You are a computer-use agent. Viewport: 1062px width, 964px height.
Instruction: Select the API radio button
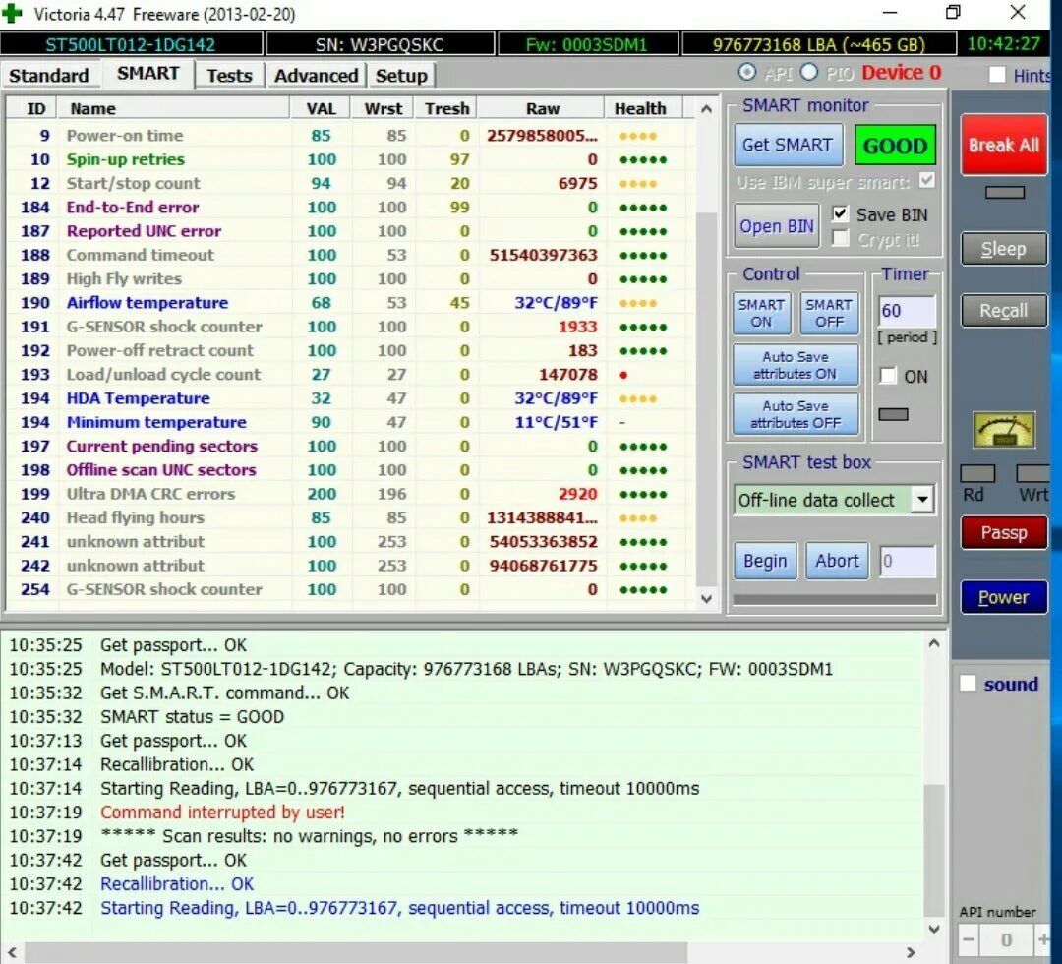coord(747,72)
